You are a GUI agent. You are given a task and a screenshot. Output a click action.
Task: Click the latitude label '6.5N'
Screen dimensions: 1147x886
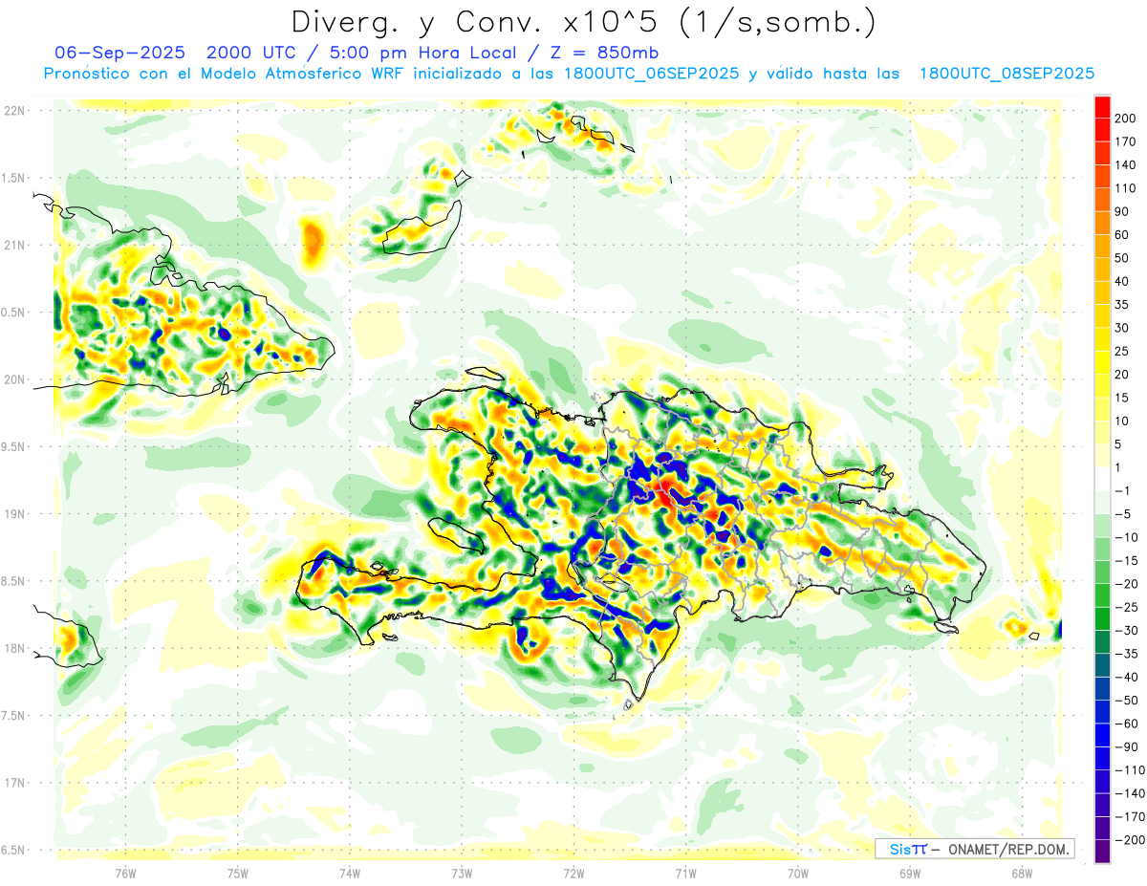coord(14,850)
